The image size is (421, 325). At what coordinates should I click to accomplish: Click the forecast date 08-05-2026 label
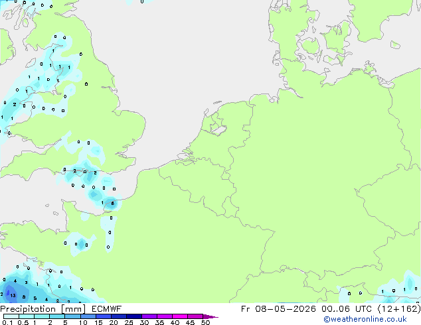tap(286, 309)
